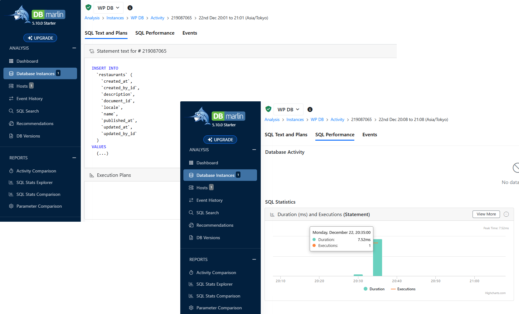Toggle the Duration series in chart legend
This screenshot has width=519, height=314.
(374, 289)
